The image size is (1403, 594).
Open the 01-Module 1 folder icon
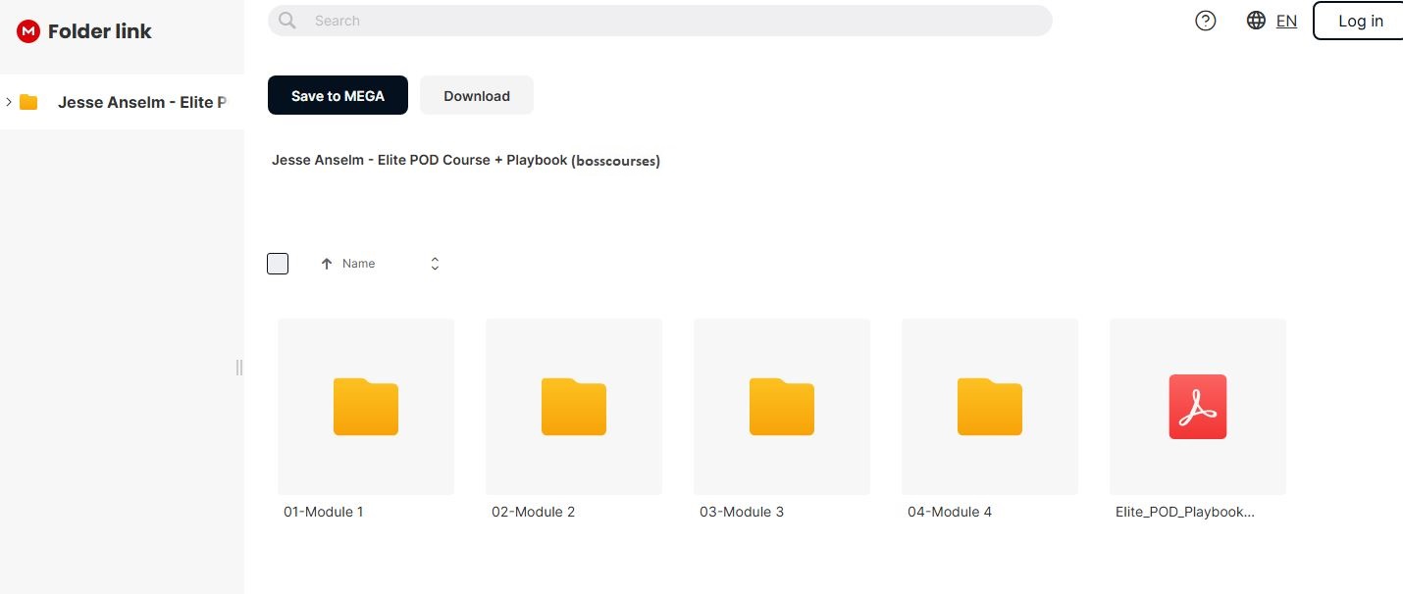coord(366,406)
